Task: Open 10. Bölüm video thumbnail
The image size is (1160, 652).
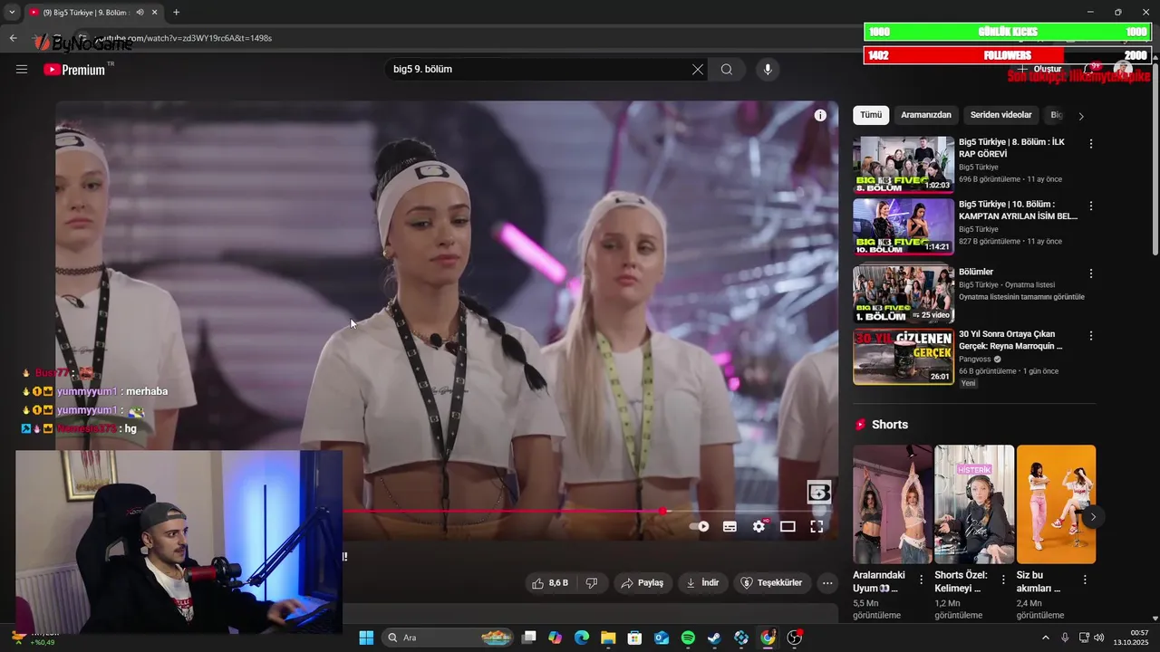Action: 904,227
